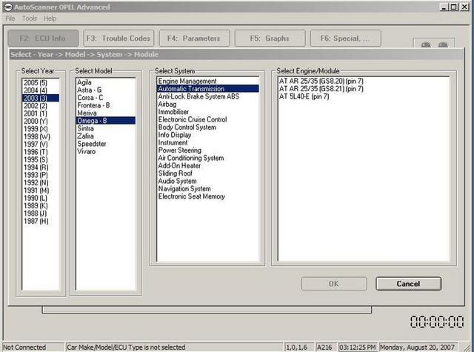Switch to F4: Parameters tab

[x=194, y=38]
